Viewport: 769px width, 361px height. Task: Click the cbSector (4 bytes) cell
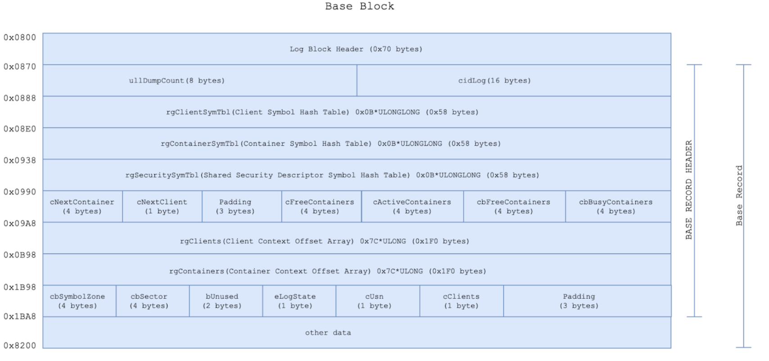tap(153, 301)
